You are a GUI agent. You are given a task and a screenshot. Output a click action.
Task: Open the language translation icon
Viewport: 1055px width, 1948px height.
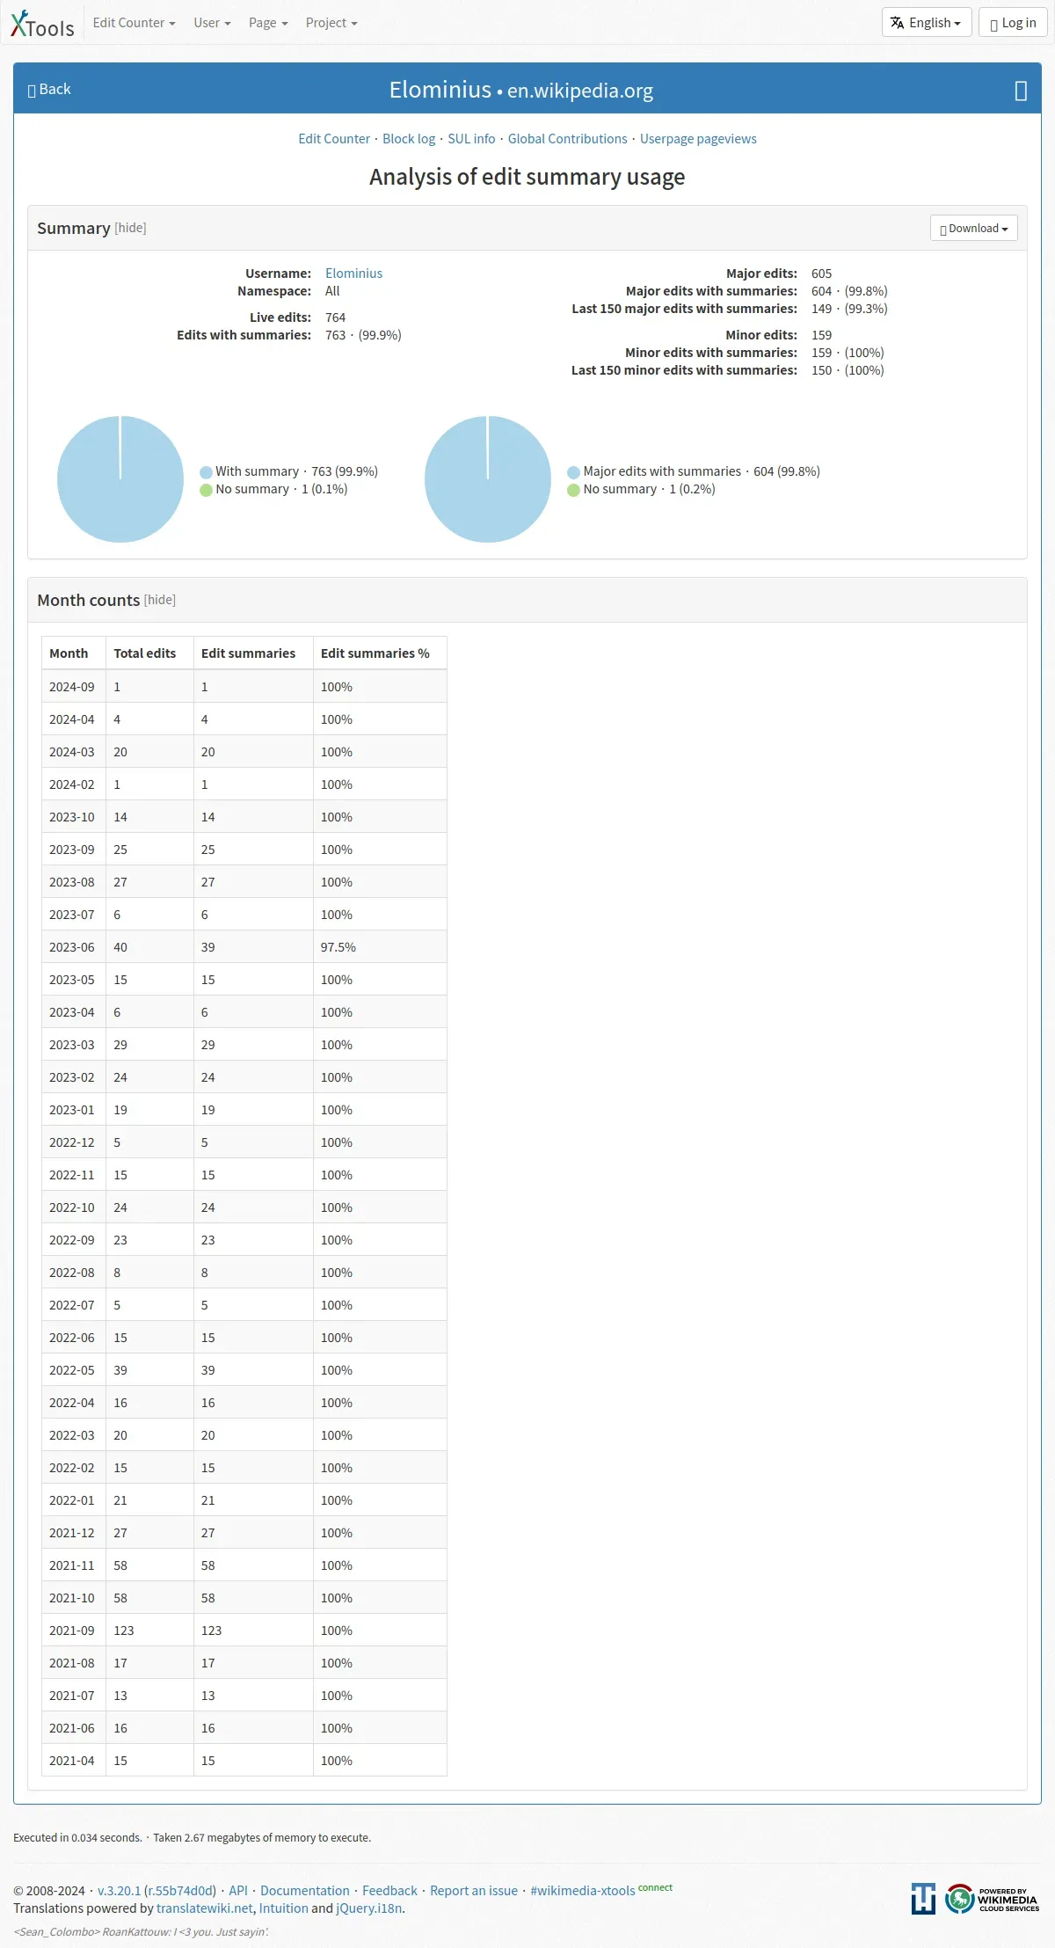(897, 23)
